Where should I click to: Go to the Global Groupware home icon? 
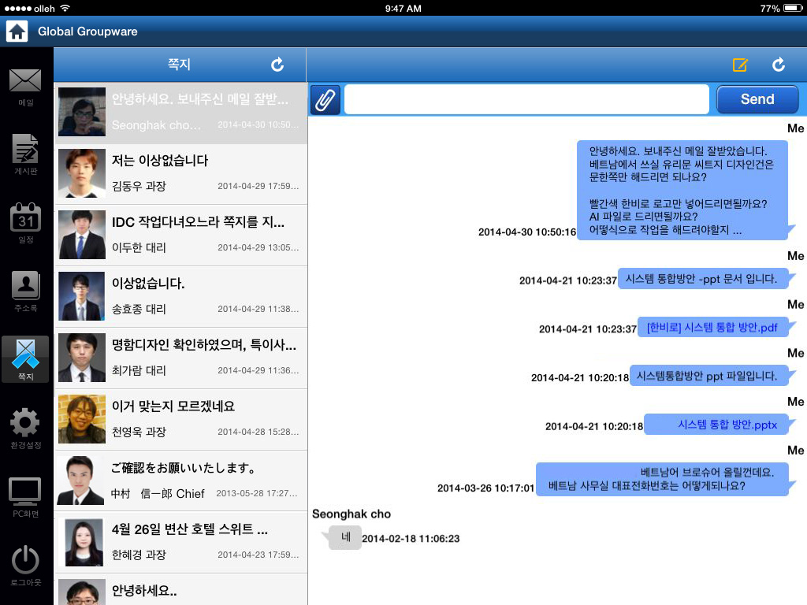click(17, 32)
